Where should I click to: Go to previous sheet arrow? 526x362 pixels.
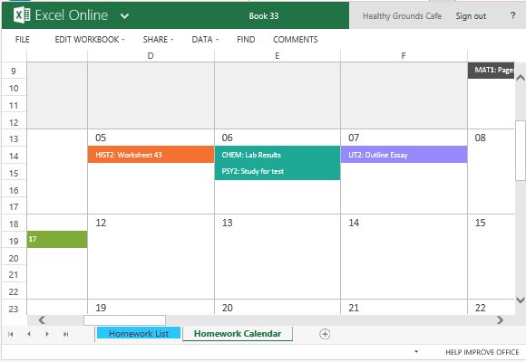point(29,334)
